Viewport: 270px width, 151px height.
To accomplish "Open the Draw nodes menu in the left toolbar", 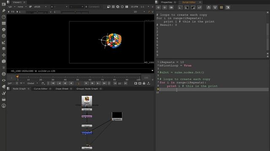I will tap(4, 10).
